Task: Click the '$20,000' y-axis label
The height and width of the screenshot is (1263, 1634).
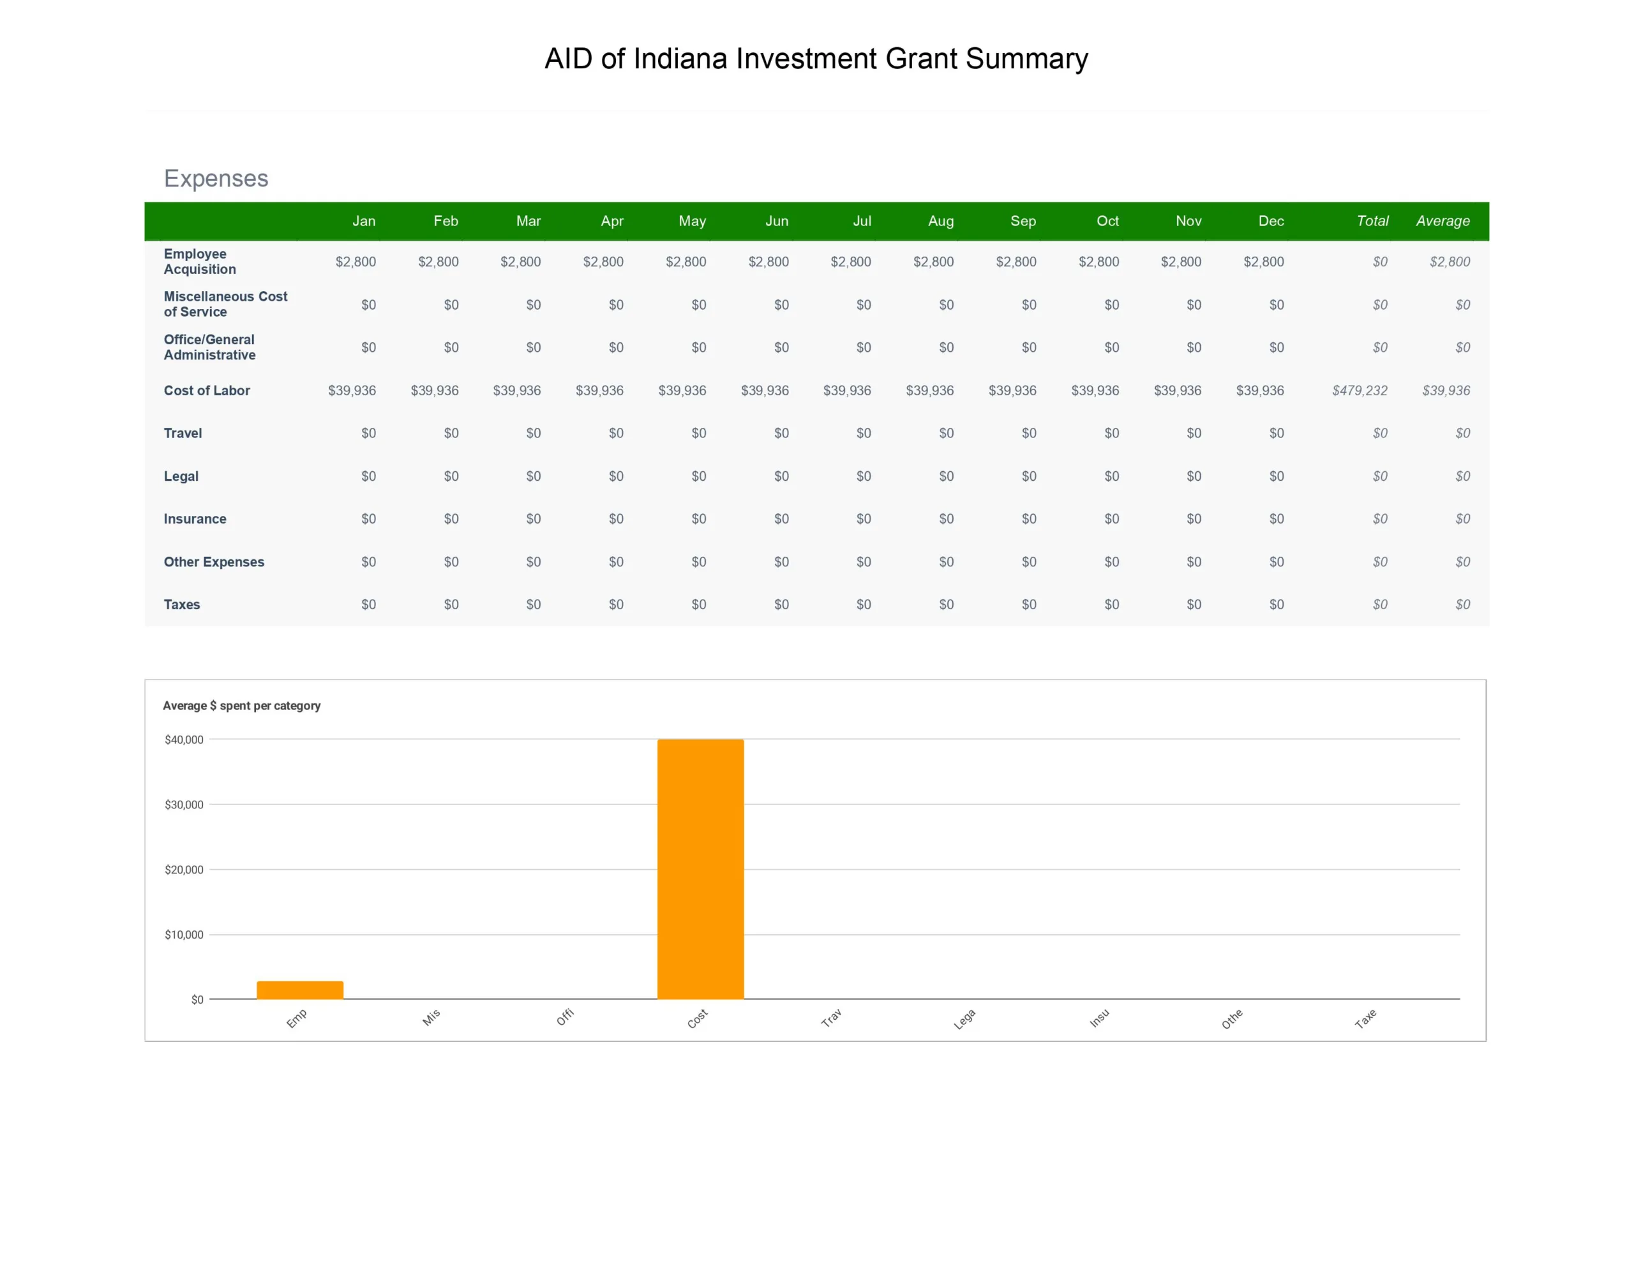Action: [x=184, y=869]
